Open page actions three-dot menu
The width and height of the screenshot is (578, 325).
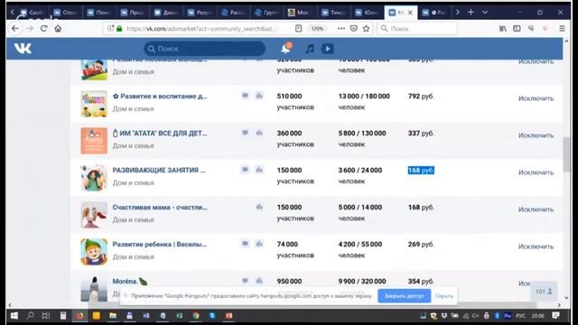[x=341, y=28]
